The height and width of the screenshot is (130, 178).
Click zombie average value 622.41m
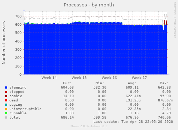point(133,96)
